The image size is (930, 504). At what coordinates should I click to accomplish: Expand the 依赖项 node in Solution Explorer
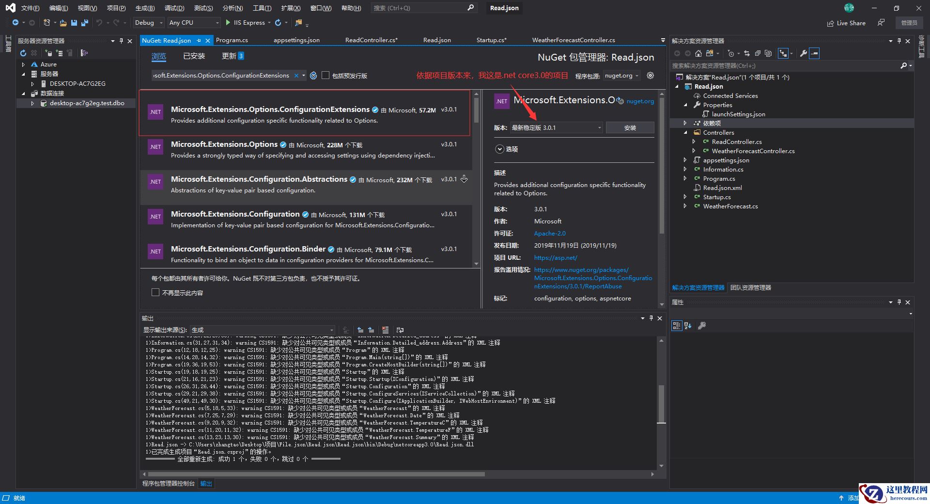[685, 124]
